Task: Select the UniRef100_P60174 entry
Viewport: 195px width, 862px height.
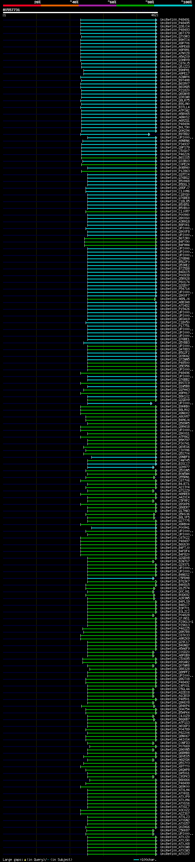Action: 175,282
